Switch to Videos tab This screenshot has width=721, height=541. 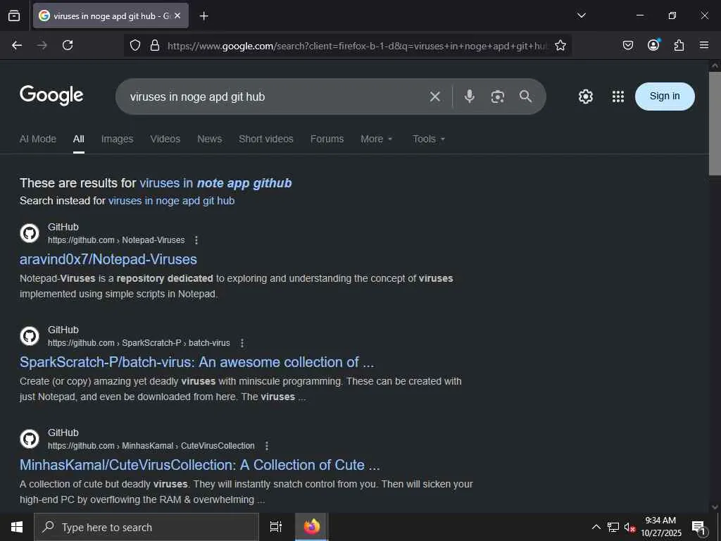pyautogui.click(x=165, y=139)
